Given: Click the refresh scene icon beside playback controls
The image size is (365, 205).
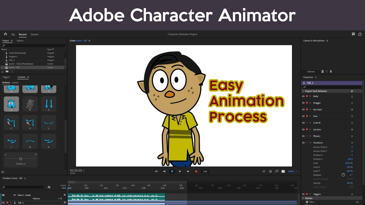Looking at the screenshot, I should pos(264,171).
